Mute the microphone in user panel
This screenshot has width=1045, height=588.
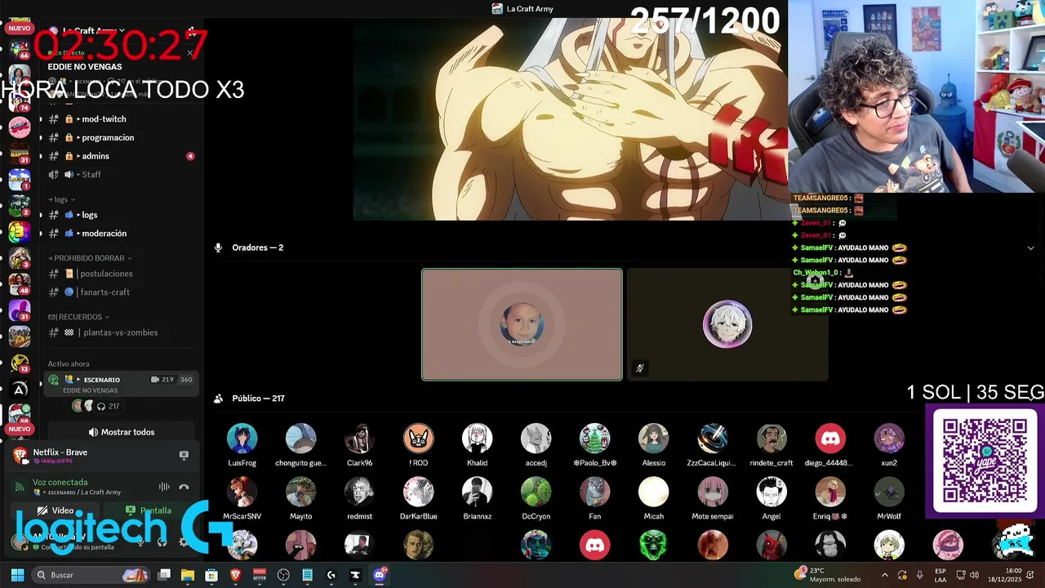pos(140,541)
